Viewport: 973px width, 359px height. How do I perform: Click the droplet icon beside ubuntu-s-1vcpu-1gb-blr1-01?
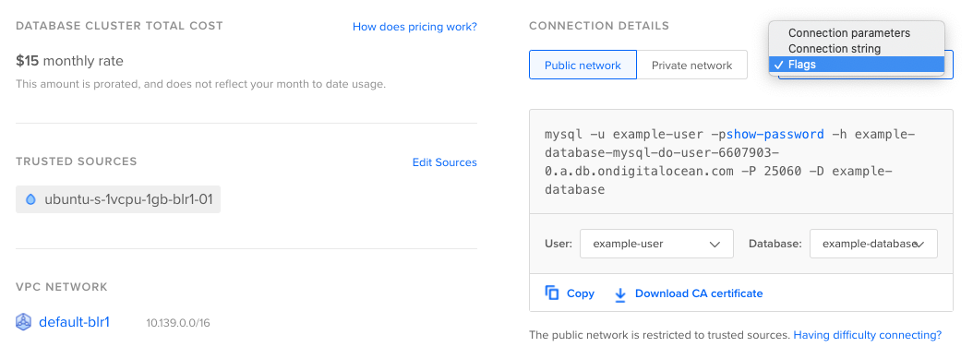click(30, 199)
